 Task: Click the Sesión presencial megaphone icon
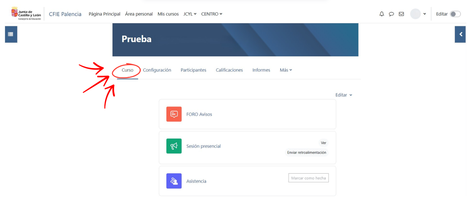point(174,146)
